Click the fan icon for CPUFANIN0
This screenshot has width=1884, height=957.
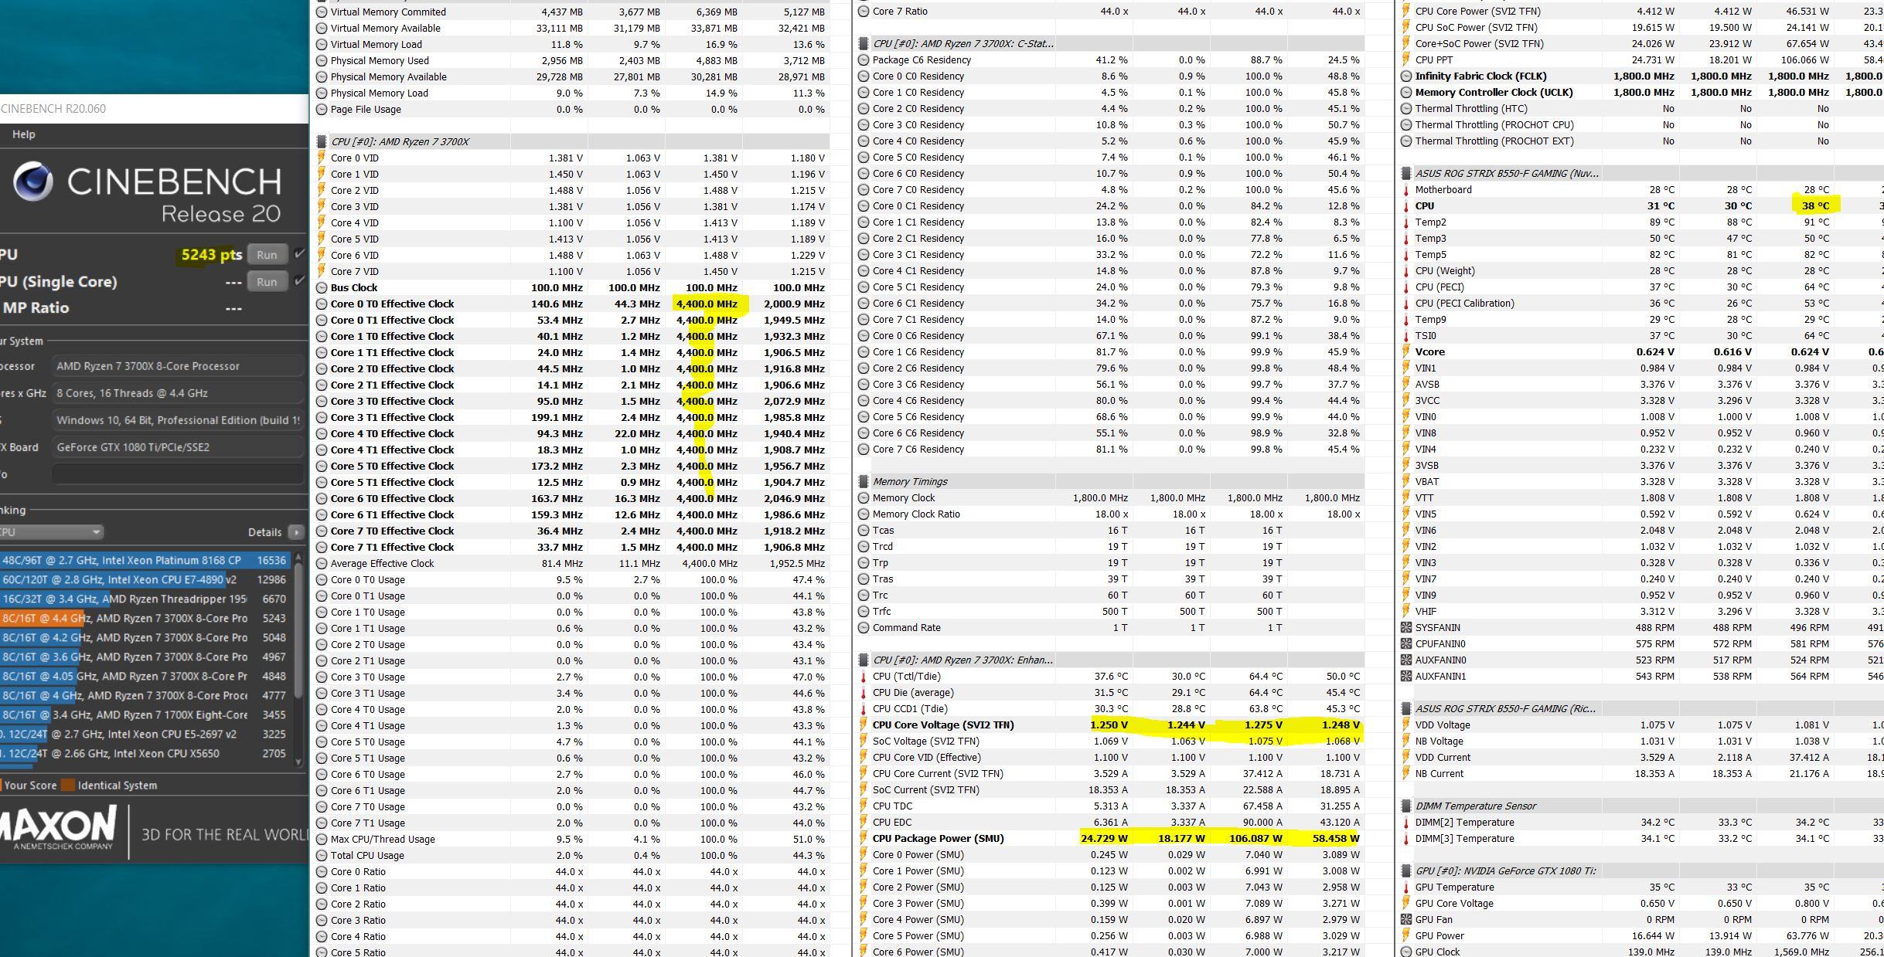pyautogui.click(x=1406, y=644)
